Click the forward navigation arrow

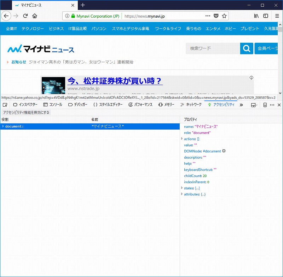coord(16,16)
